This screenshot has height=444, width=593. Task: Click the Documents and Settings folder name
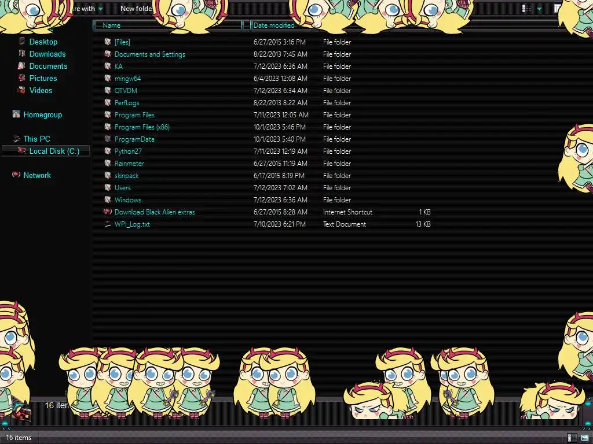150,54
